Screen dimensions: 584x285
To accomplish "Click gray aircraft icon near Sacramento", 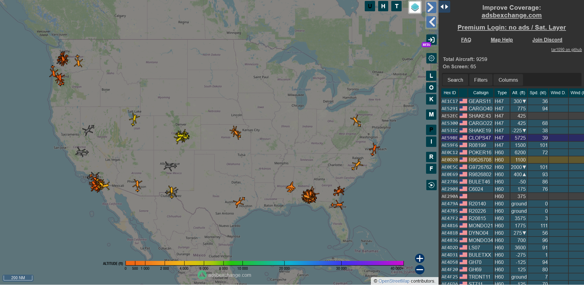I will pos(88,130).
